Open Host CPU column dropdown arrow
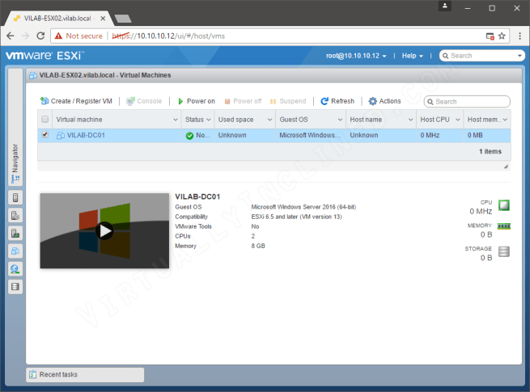This screenshot has height=392, width=530. pyautogui.click(x=458, y=120)
